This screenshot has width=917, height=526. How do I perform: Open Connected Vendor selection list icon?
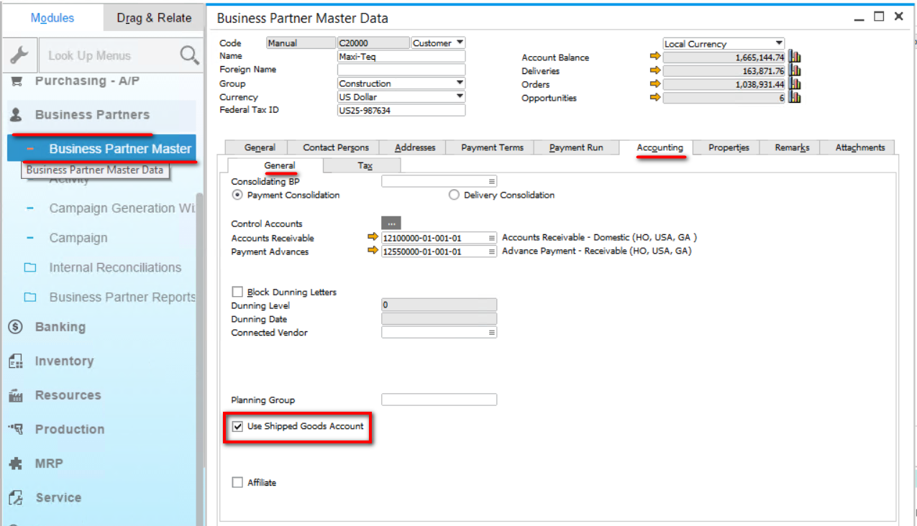[492, 333]
